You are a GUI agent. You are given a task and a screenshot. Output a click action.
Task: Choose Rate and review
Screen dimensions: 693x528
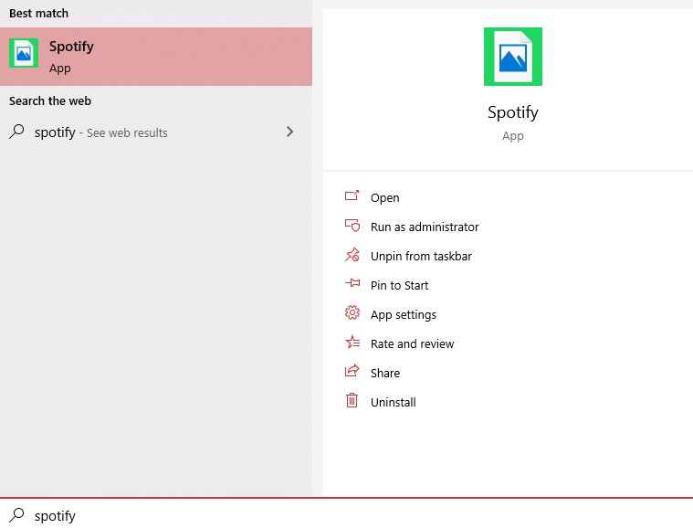pos(413,343)
